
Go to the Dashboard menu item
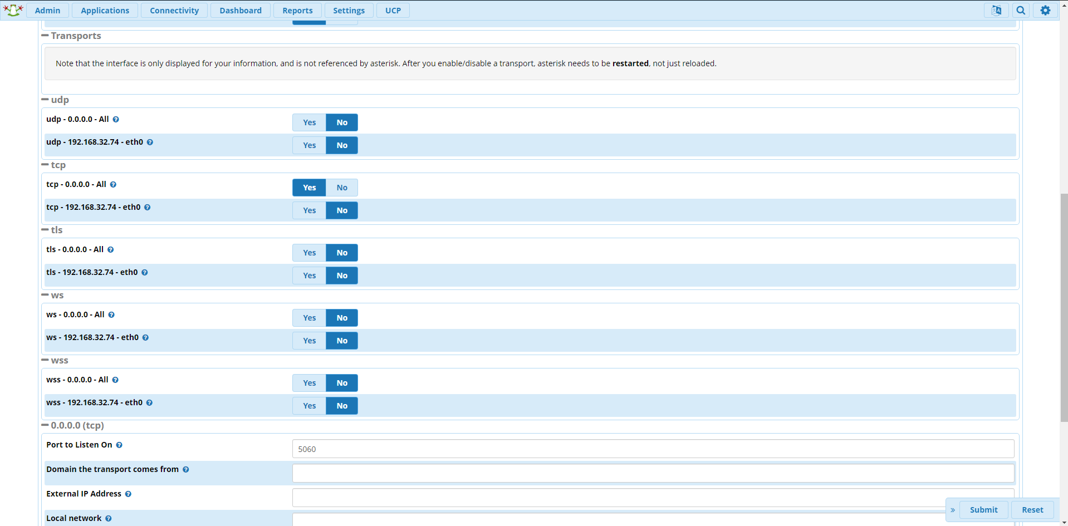241,10
